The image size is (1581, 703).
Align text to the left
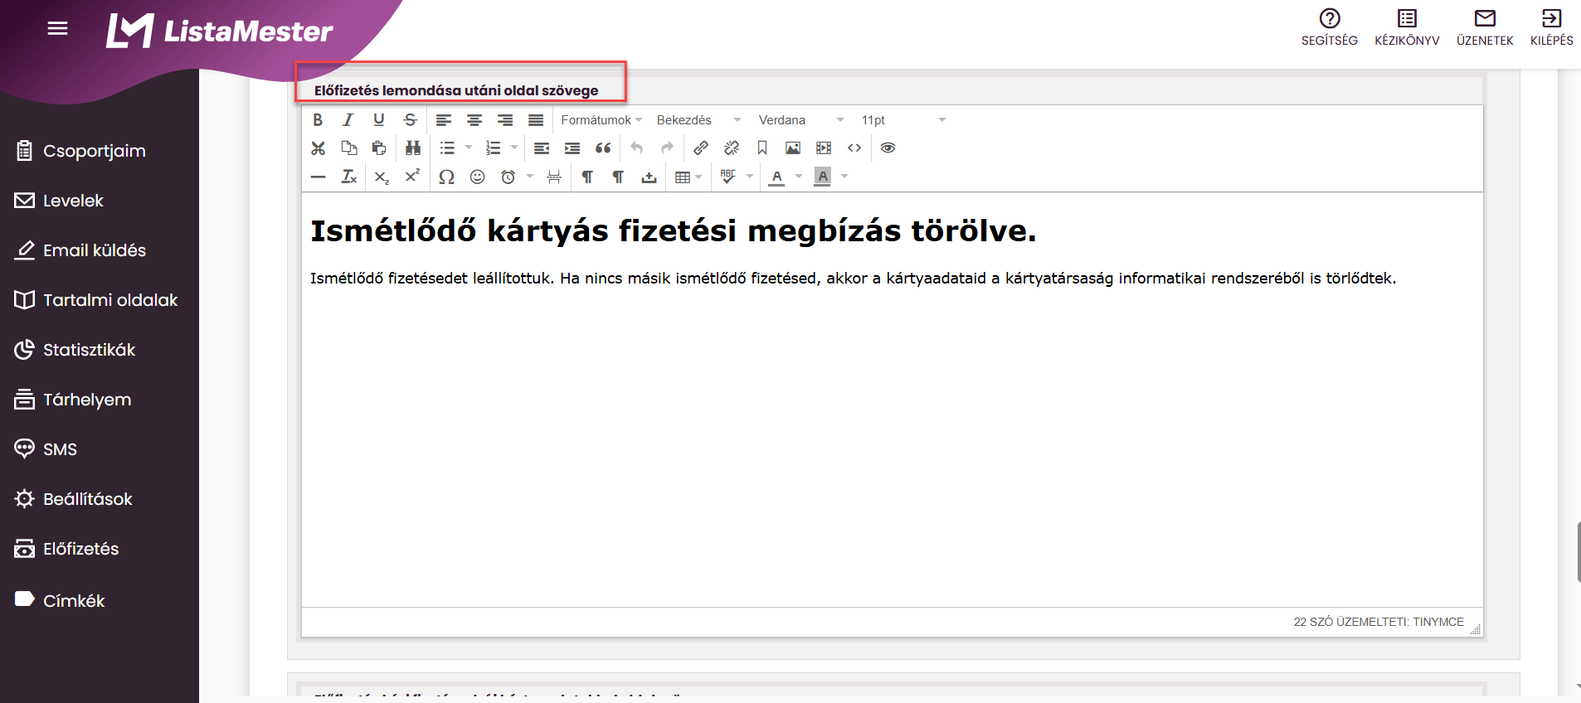click(x=444, y=120)
